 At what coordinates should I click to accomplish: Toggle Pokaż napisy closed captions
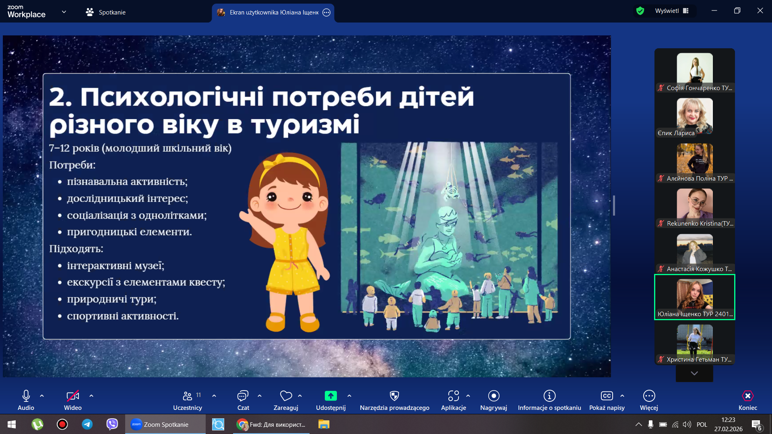pyautogui.click(x=607, y=400)
